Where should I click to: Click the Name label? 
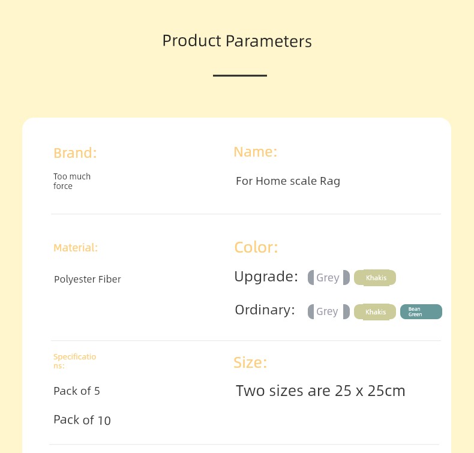(256, 152)
